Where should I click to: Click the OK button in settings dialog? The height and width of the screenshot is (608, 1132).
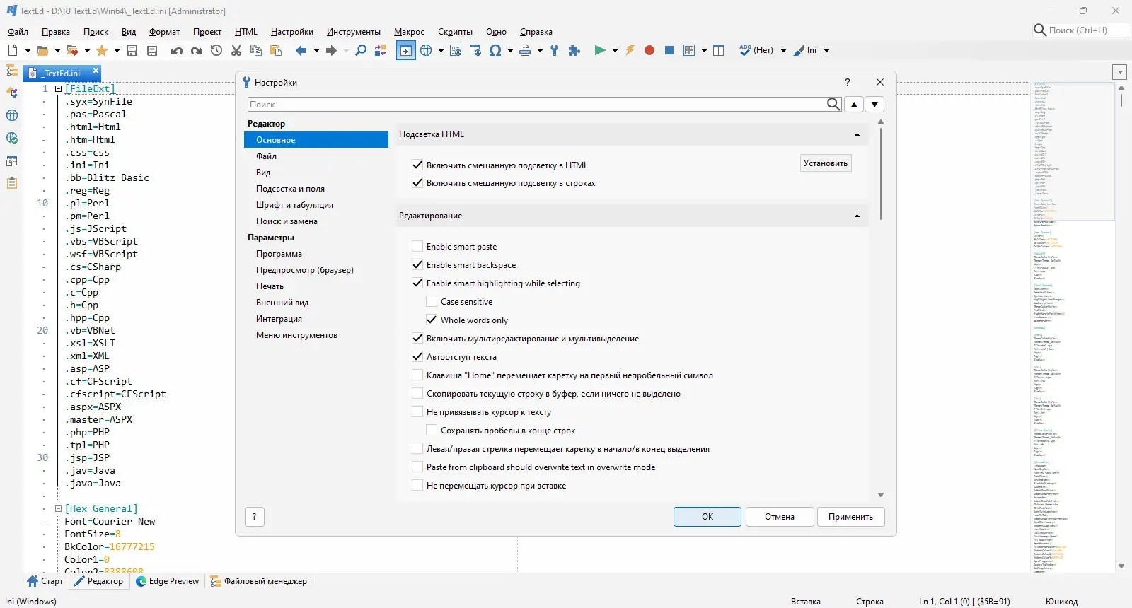tap(707, 517)
